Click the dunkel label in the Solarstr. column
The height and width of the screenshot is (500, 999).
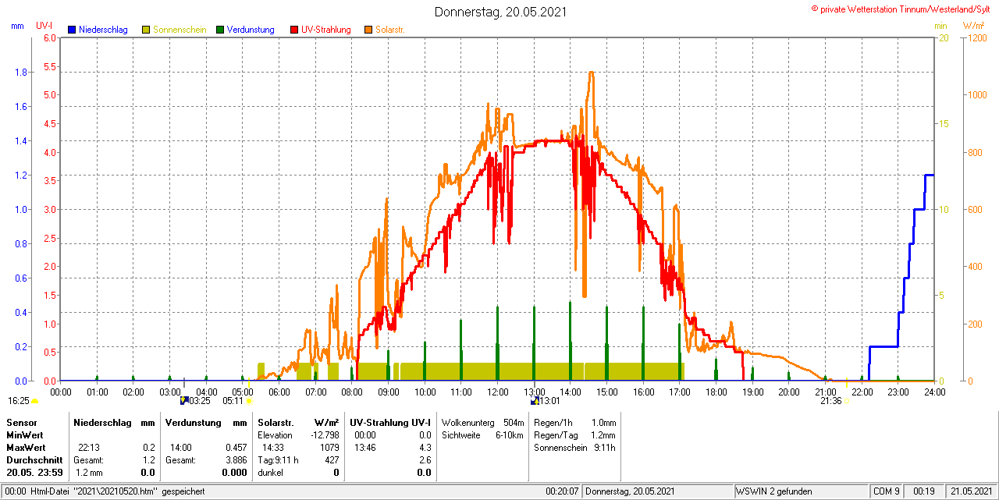(270, 473)
